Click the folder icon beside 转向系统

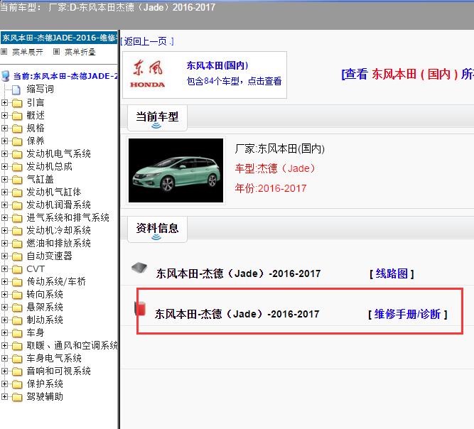point(17,295)
